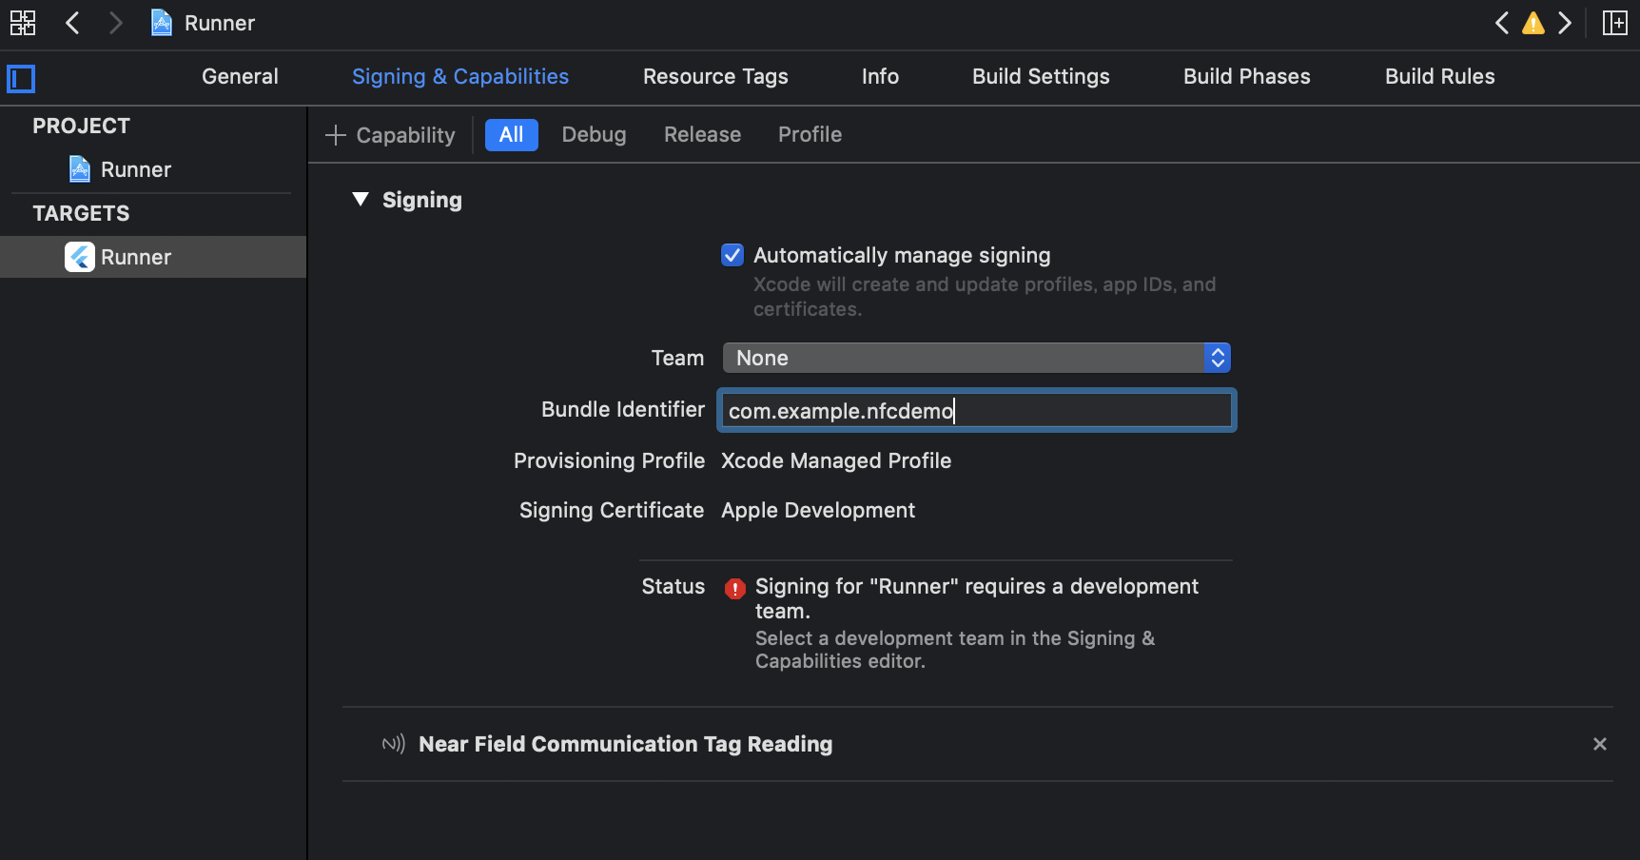Go forward in editor history
1640x860 pixels.
coord(115,23)
